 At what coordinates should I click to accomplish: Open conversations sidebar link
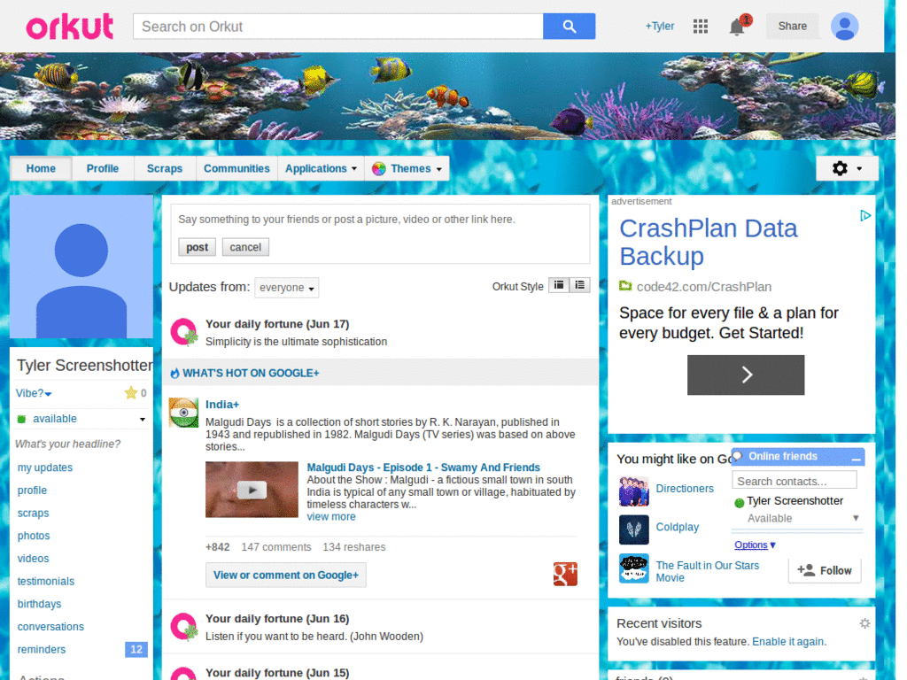pyautogui.click(x=50, y=627)
